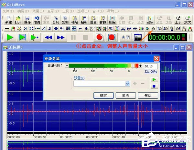This screenshot has height=150, width=194.
Task: Rewind with the blue double-left arrows
Action: click(x=48, y=37)
